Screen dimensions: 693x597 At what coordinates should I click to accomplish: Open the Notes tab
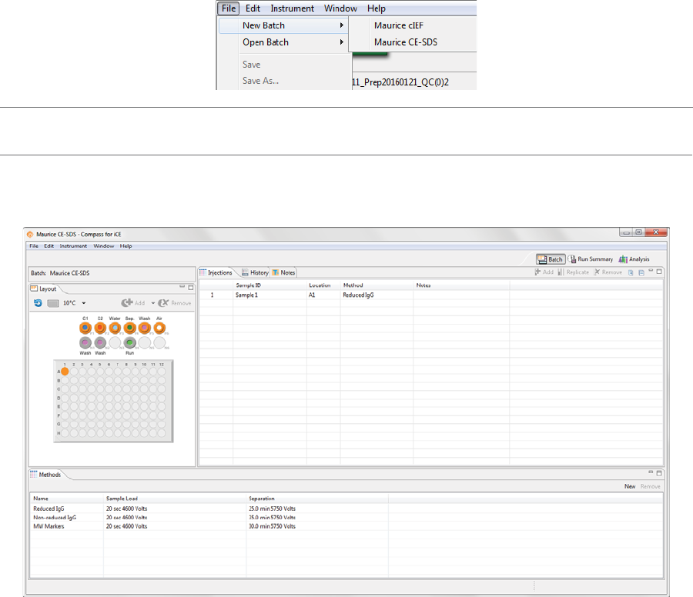click(283, 272)
